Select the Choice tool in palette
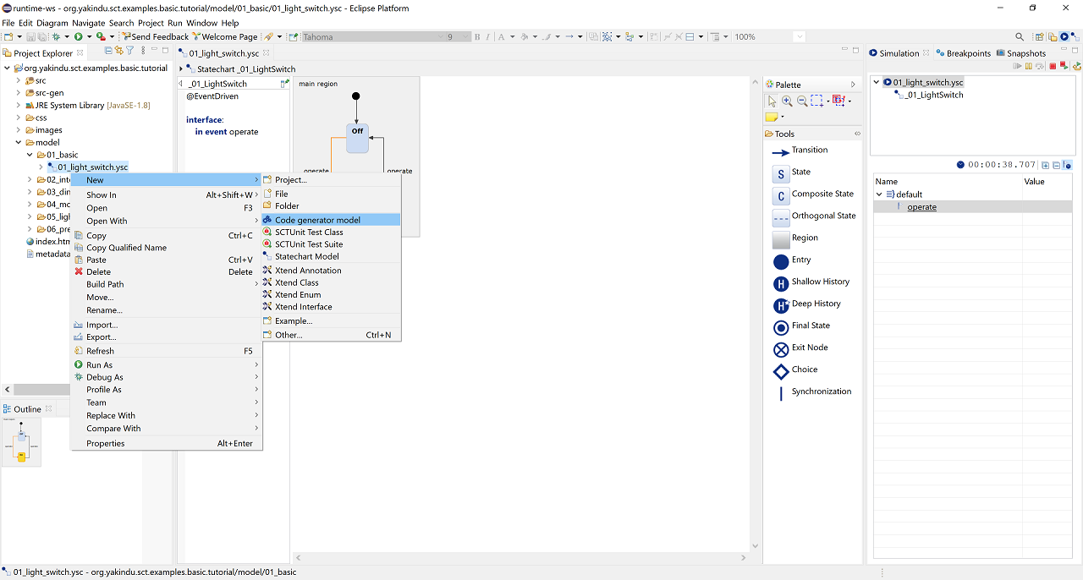Screen dimensions: 1083x580 pyautogui.click(x=781, y=371)
